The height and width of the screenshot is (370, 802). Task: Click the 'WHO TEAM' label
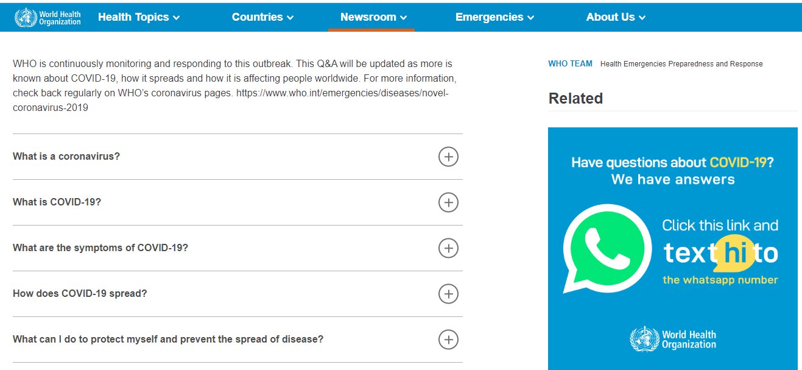570,63
